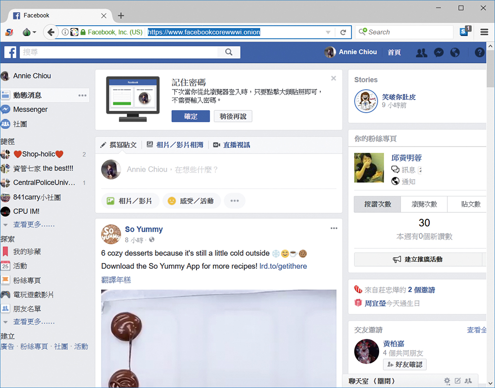
Task: Expand 查看更多 under 探索
Action: pos(34,322)
